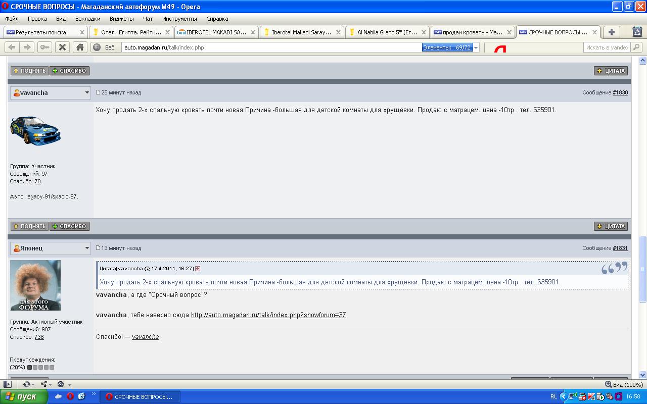This screenshot has width=647, height=404.
Task: Click the password wand key icon
Action: click(x=45, y=47)
